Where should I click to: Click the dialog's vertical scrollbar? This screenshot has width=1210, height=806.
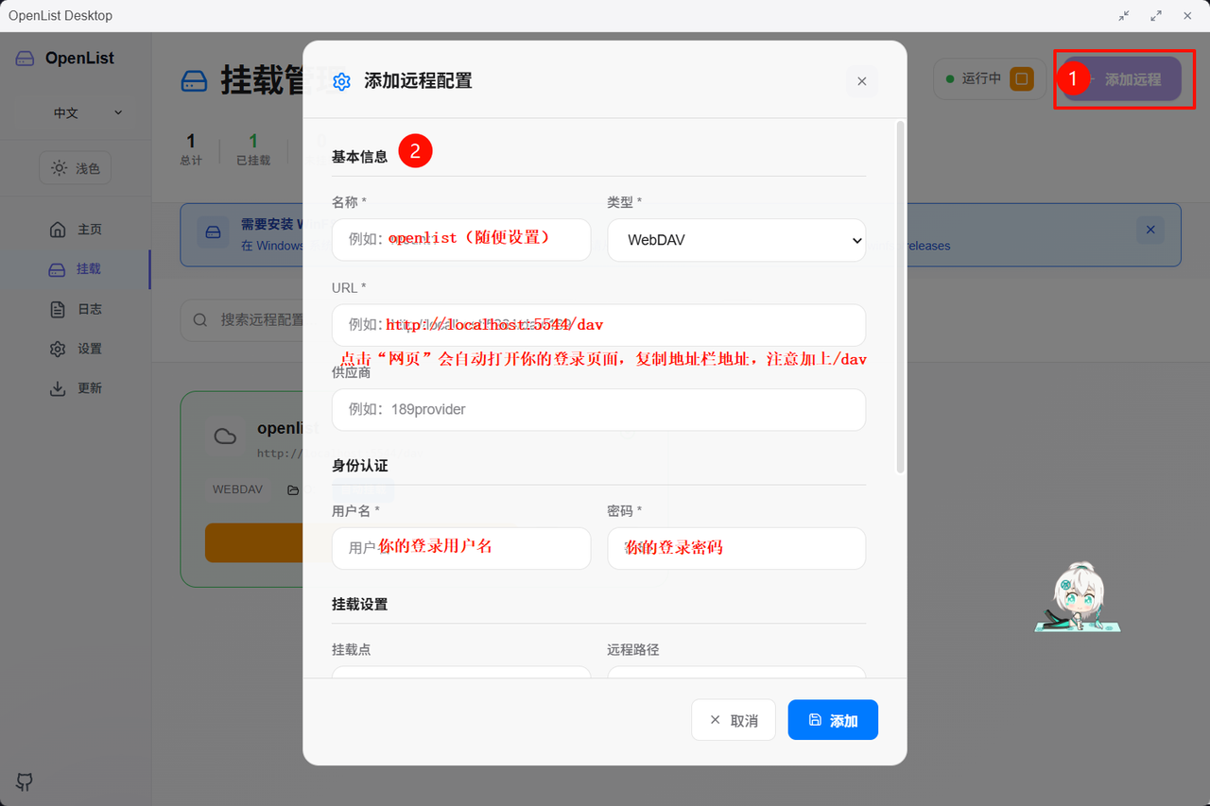(x=901, y=296)
